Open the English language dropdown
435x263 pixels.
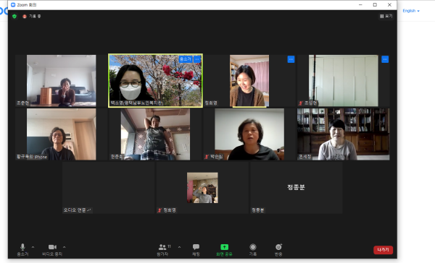[411, 11]
